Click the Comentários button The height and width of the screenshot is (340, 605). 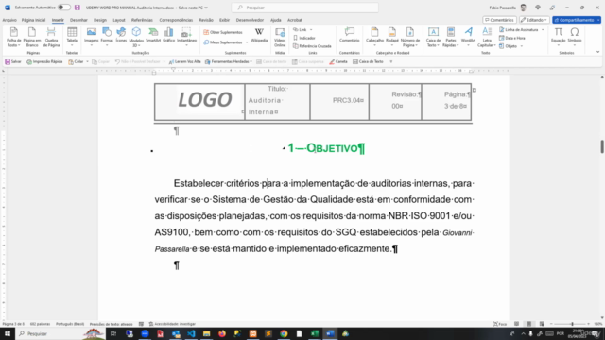[x=499, y=20]
